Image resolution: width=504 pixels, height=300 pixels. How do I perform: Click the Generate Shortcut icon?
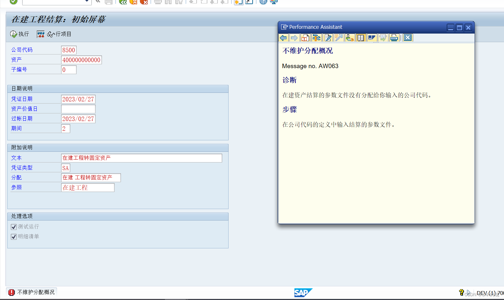click(x=249, y=2)
